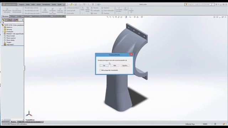
Task: Click Corte por revolução tool
Action: click(x=60, y=10)
